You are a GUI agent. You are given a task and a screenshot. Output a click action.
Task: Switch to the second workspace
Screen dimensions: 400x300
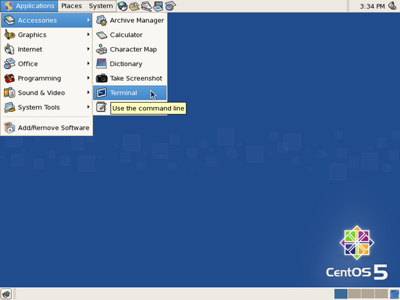coord(354,294)
